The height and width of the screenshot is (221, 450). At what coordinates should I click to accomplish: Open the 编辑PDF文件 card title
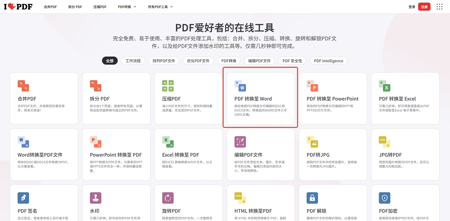(248, 155)
